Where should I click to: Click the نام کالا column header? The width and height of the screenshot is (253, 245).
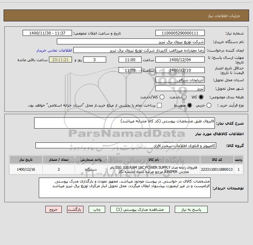coord(154,160)
